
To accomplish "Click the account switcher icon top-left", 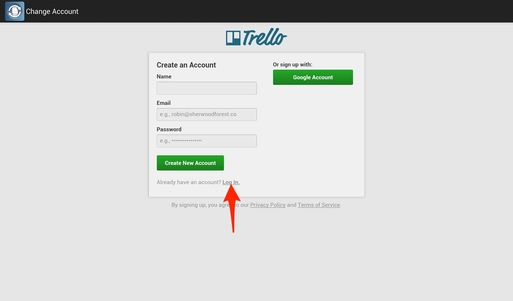I will 15,11.
